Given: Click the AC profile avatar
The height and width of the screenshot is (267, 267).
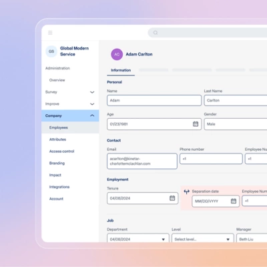Looking at the screenshot, I should click(117, 54).
